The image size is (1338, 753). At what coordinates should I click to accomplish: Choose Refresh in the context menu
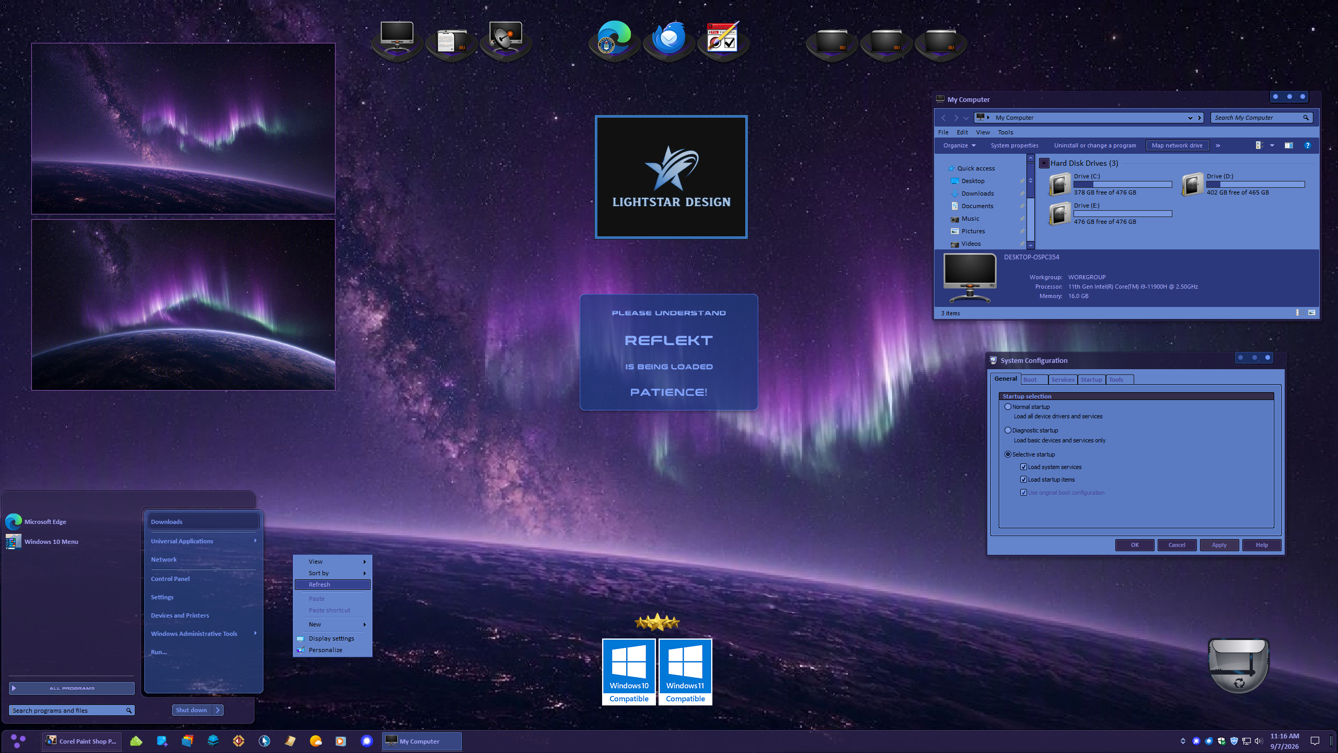click(332, 585)
